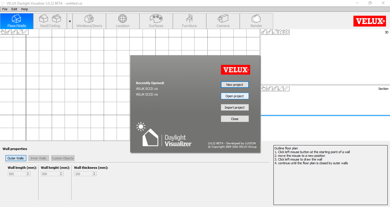Viewport: 390px width, 207px height.
Task: Restore down the application window
Action: coord(370,3)
